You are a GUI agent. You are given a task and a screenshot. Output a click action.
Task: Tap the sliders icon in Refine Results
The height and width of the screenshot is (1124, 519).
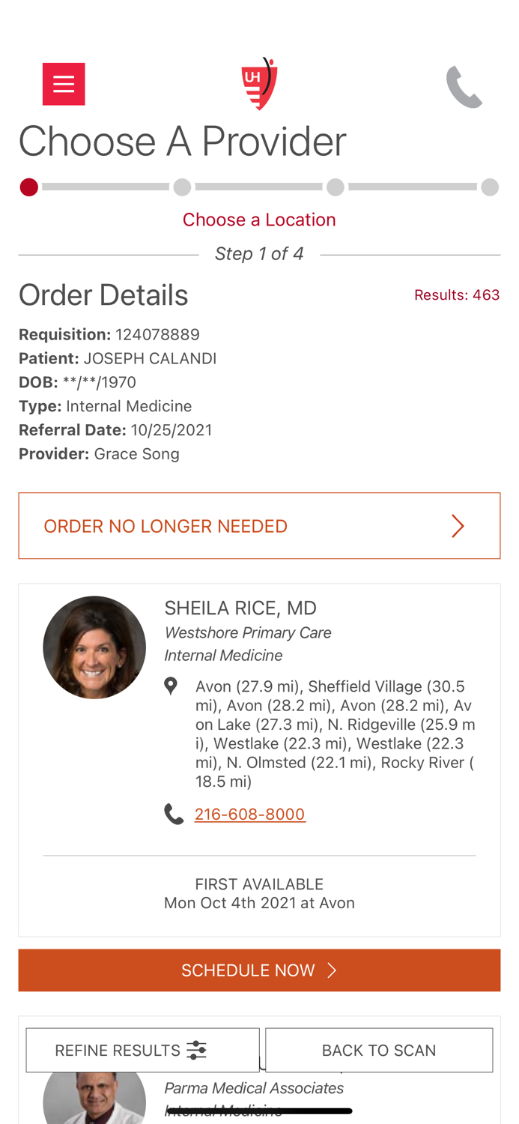[196, 1051]
